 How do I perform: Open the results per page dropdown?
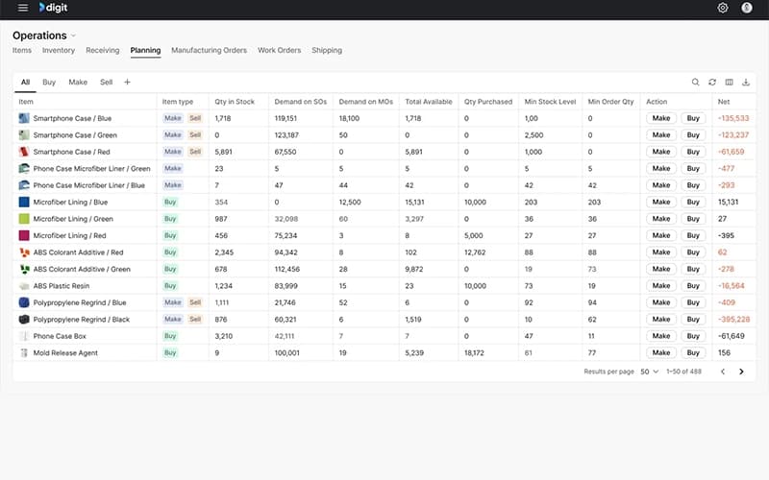click(x=649, y=372)
